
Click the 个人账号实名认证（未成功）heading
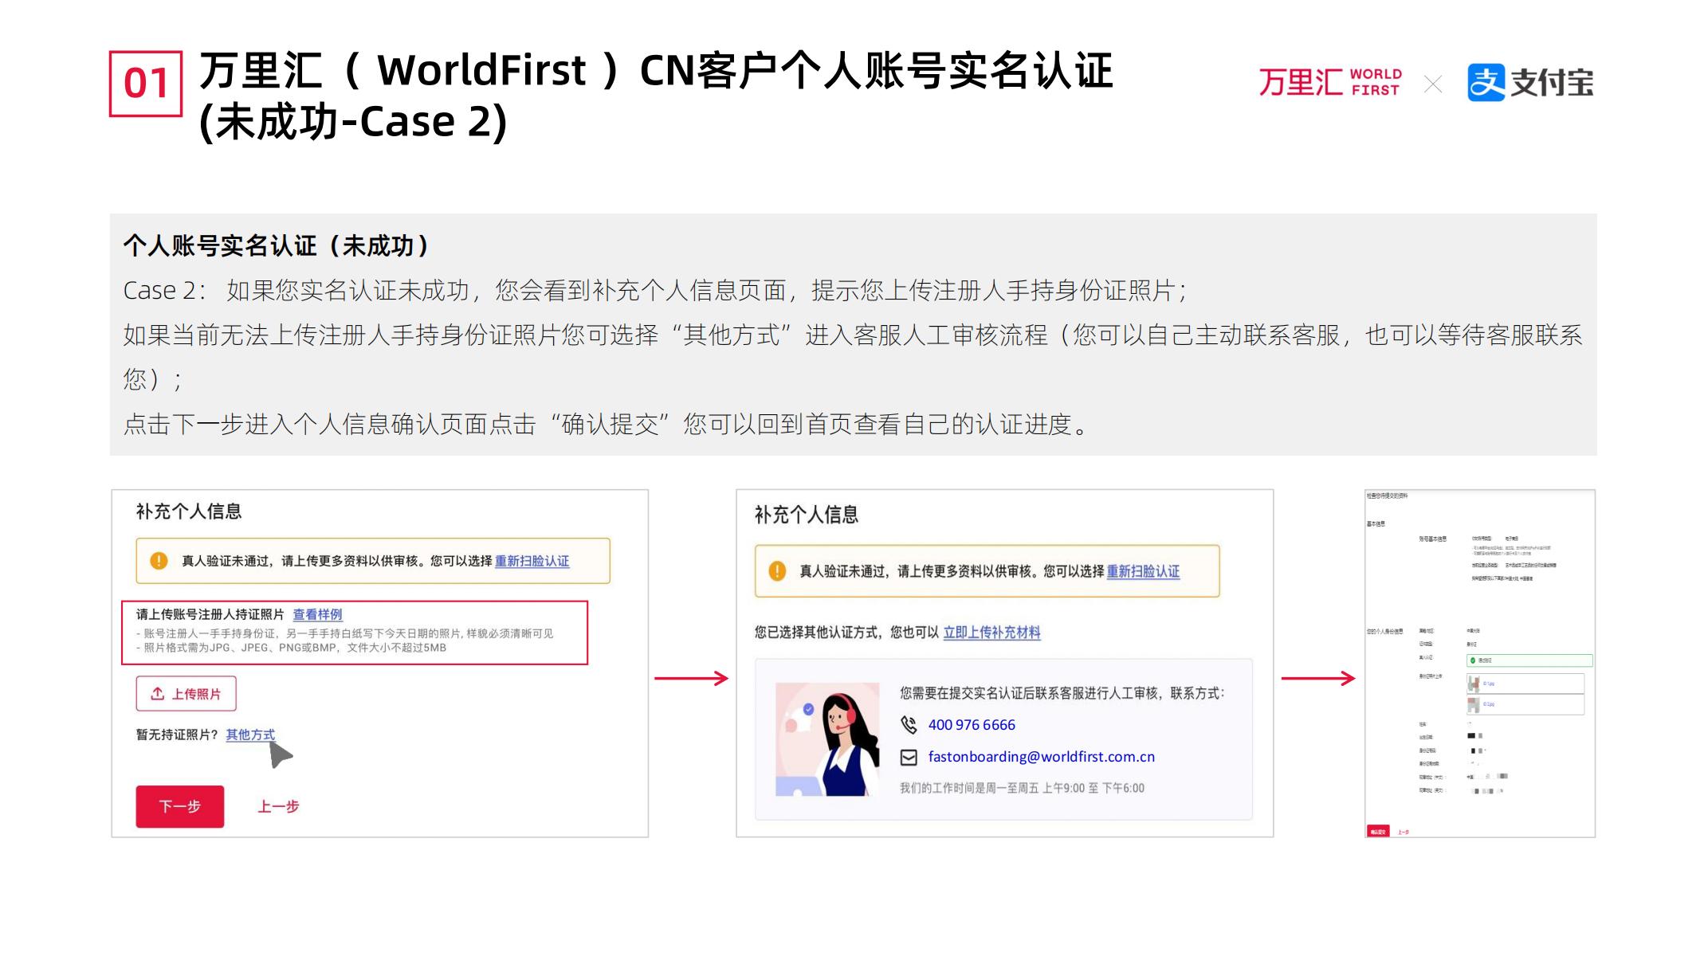point(276,245)
